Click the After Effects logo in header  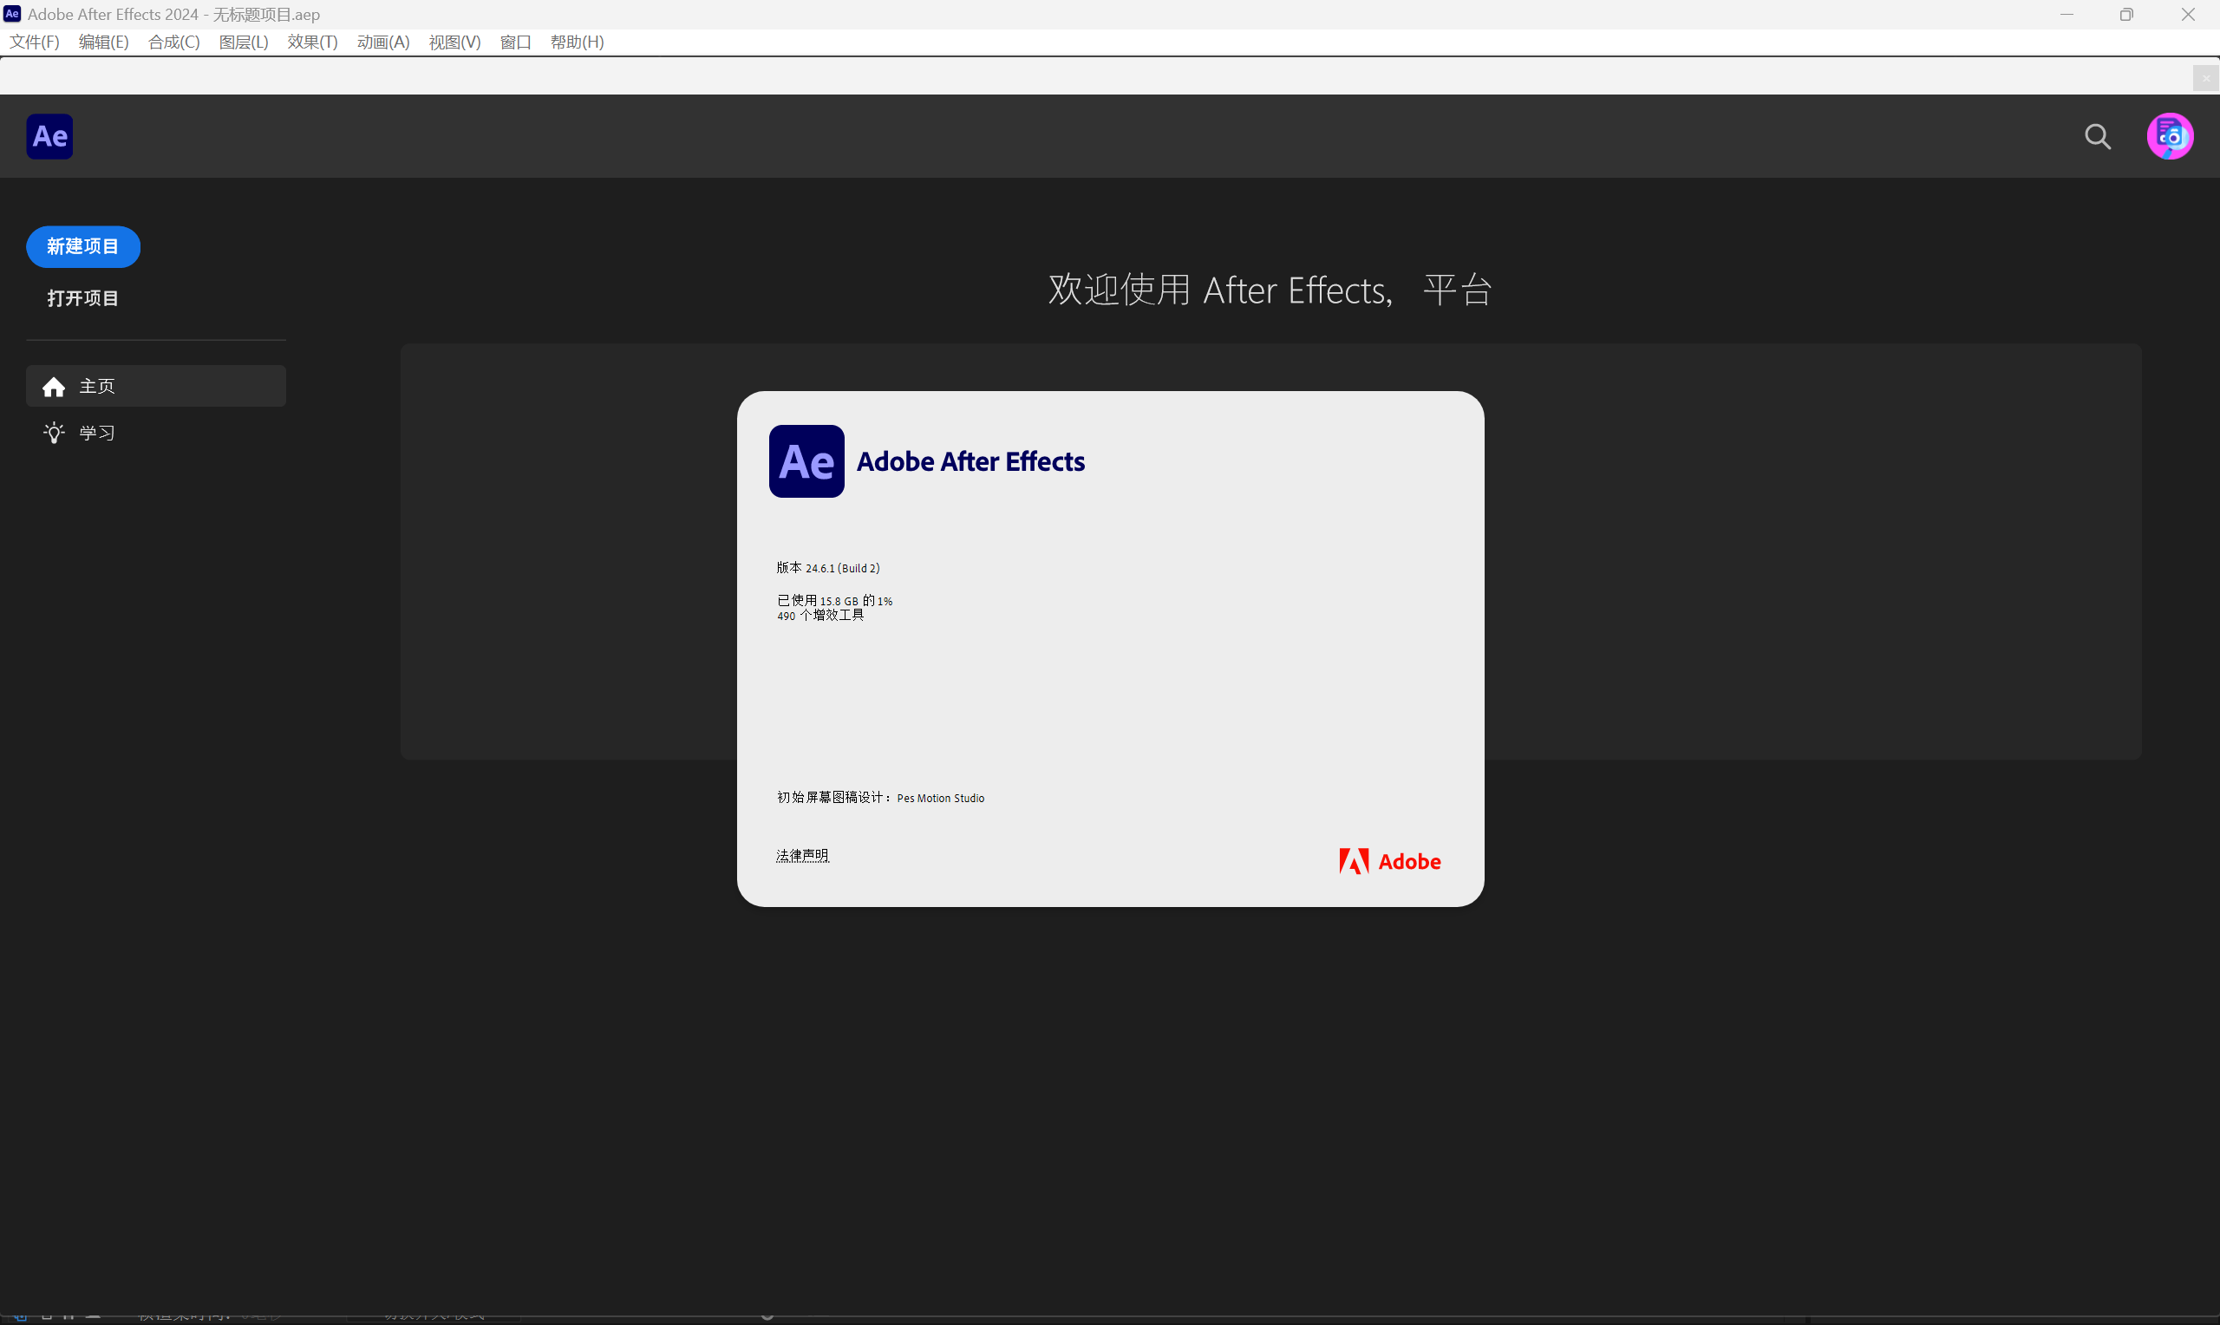[x=49, y=137]
